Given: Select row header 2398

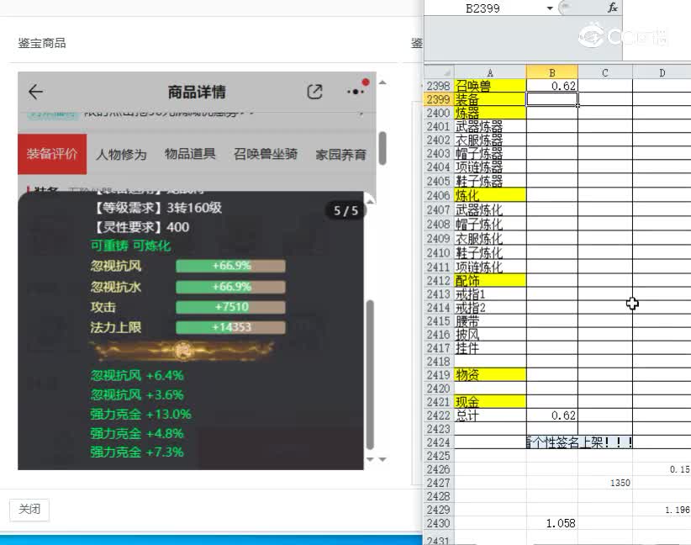Looking at the screenshot, I should pyautogui.click(x=439, y=86).
